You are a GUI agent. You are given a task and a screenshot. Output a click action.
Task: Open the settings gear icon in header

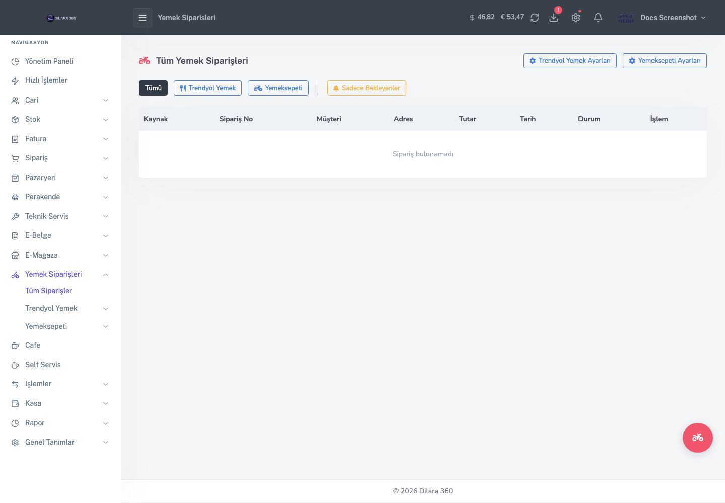coord(576,18)
